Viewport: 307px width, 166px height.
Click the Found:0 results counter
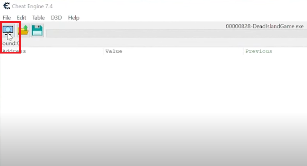tap(10, 43)
